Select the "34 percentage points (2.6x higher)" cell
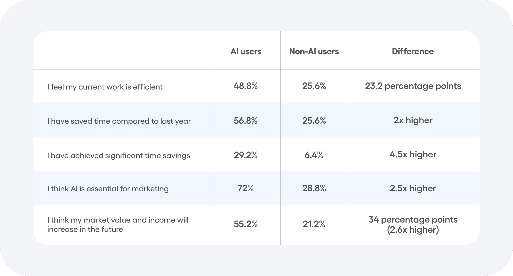Viewport: 513px width, 276px height. [x=413, y=224]
